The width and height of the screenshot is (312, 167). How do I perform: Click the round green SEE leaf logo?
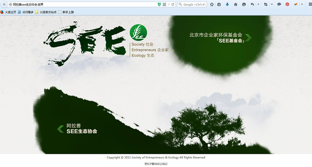(x=138, y=33)
